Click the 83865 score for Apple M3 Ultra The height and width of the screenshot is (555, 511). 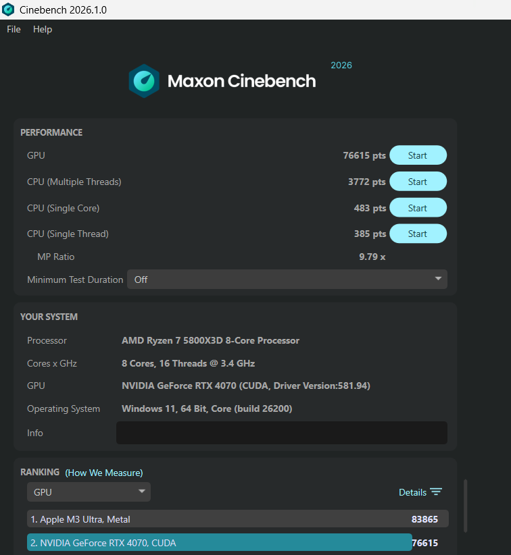point(424,519)
